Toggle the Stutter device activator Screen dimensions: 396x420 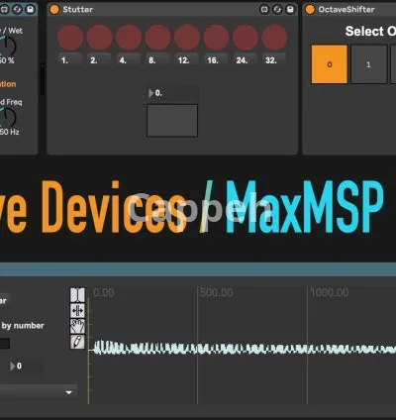54,10
